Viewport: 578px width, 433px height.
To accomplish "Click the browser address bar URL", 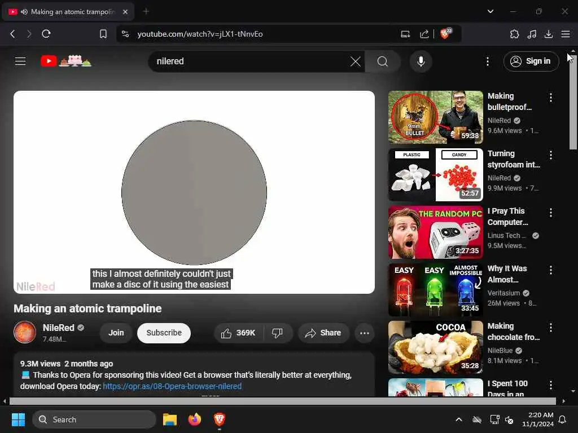I will [200, 34].
